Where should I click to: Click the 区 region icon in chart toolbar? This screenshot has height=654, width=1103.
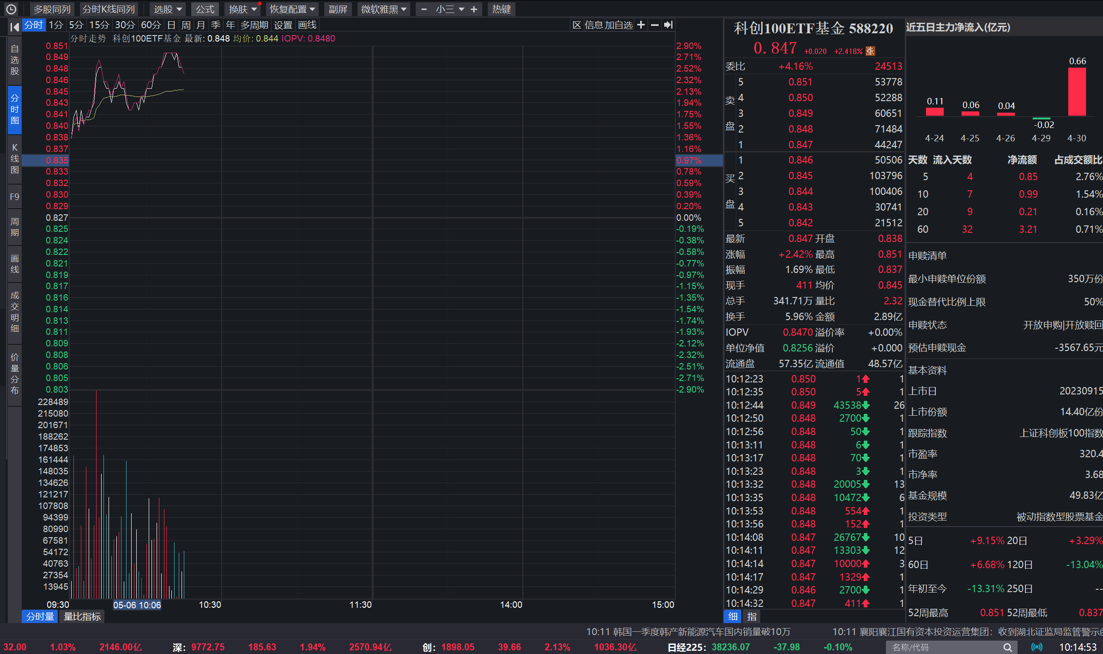coord(576,25)
